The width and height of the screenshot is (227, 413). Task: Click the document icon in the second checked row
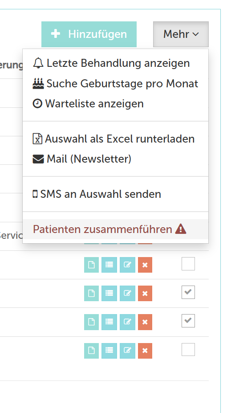coord(91,322)
